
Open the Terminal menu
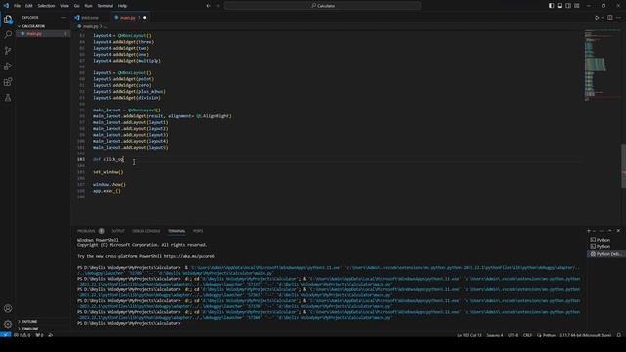coord(106,6)
